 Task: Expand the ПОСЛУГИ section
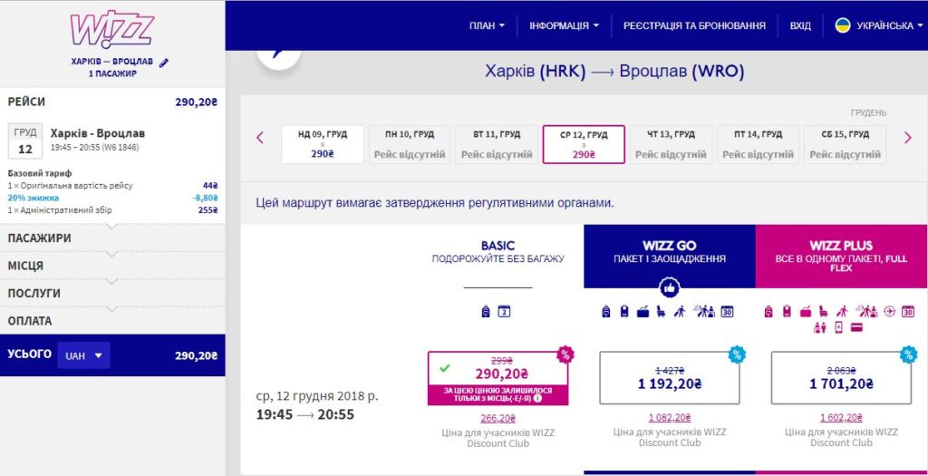pos(112,294)
